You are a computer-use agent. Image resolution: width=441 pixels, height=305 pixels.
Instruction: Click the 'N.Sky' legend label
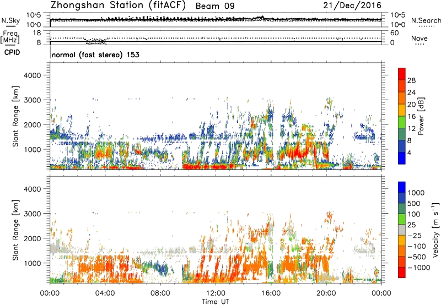[10, 20]
